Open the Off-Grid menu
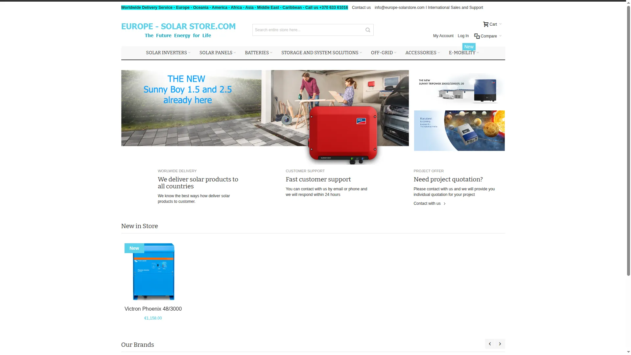This screenshot has width=631, height=355. (382, 53)
